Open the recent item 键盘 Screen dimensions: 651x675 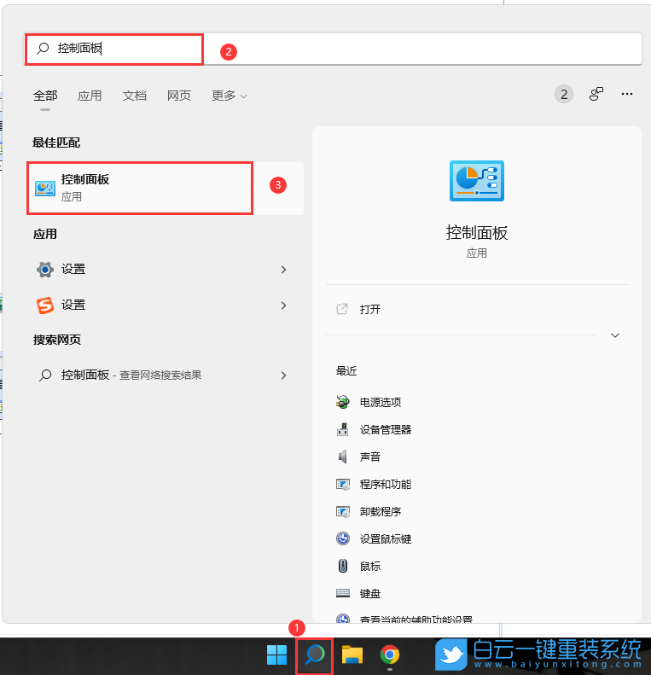pyautogui.click(x=370, y=594)
